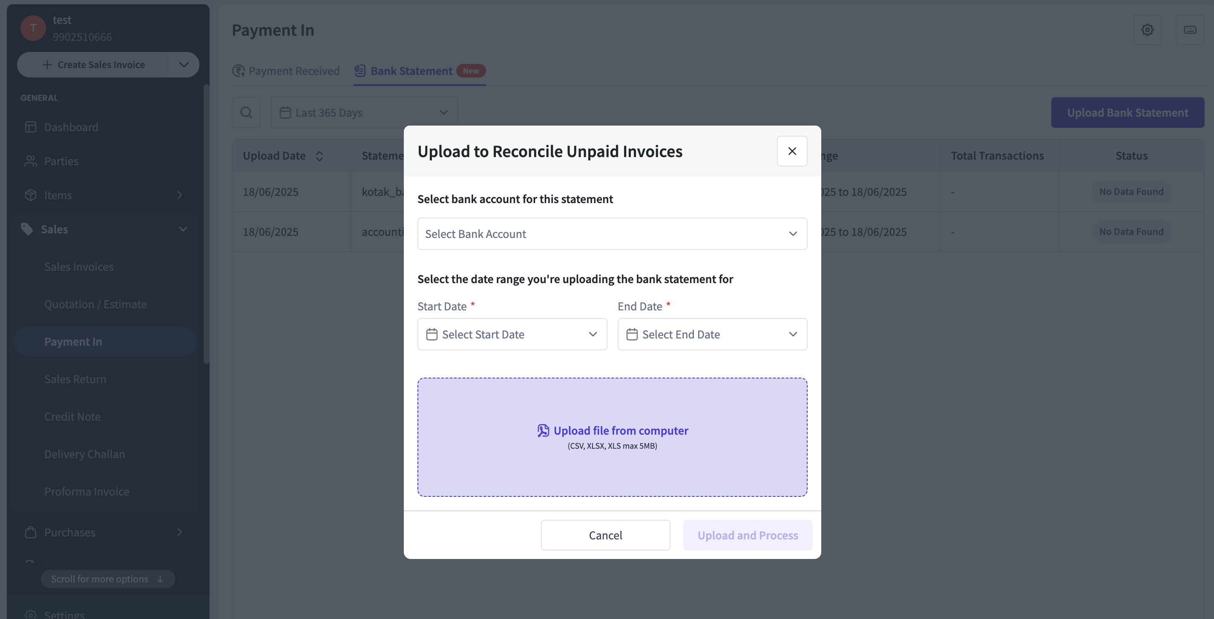
Task: Open the Last 365 Days date filter
Action: (364, 112)
